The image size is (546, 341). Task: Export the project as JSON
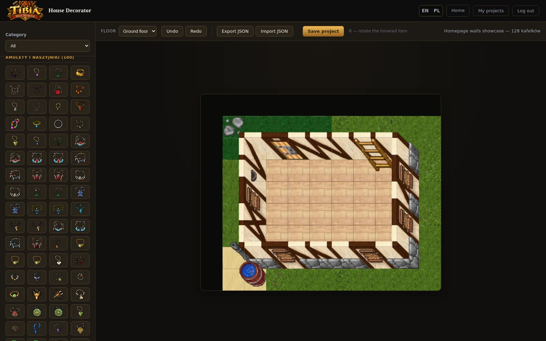coord(235,31)
